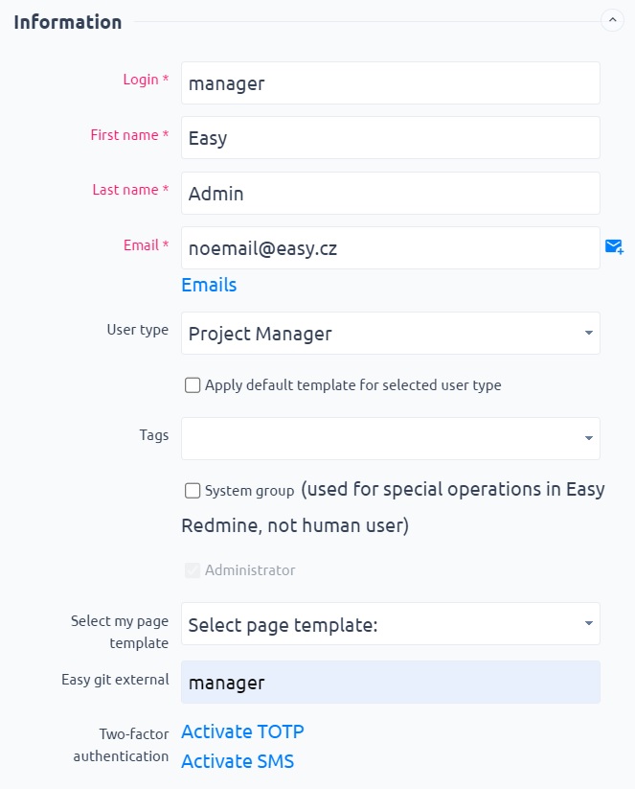The height and width of the screenshot is (789, 635).
Task: Open the Emails link
Action: 209,285
